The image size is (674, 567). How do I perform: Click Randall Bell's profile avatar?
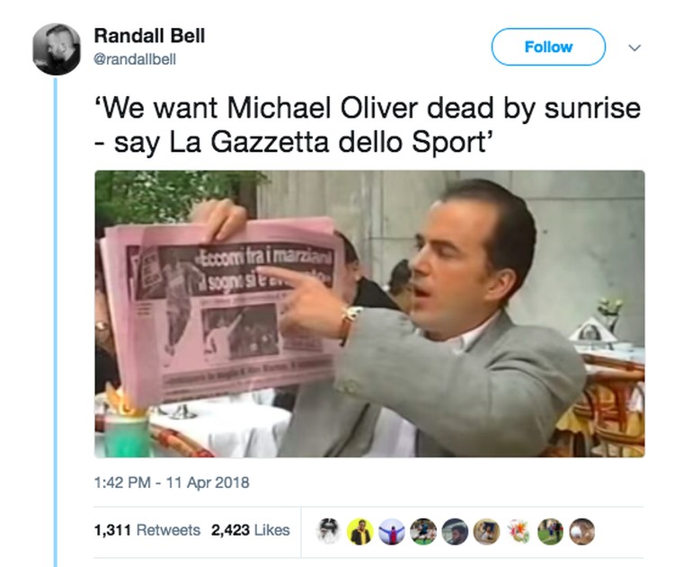57,49
